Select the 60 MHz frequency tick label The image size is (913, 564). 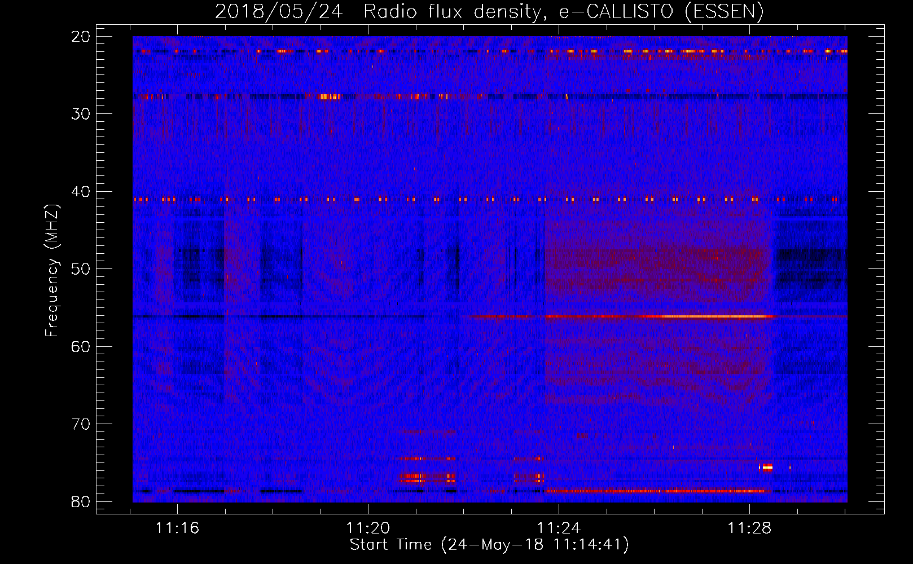point(81,347)
